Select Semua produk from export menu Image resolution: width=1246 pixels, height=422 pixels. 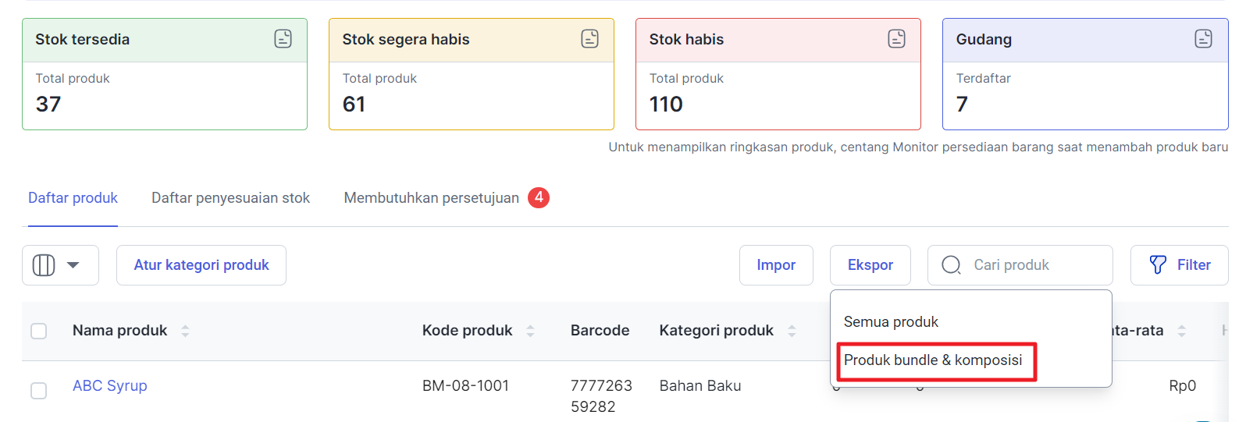(891, 322)
